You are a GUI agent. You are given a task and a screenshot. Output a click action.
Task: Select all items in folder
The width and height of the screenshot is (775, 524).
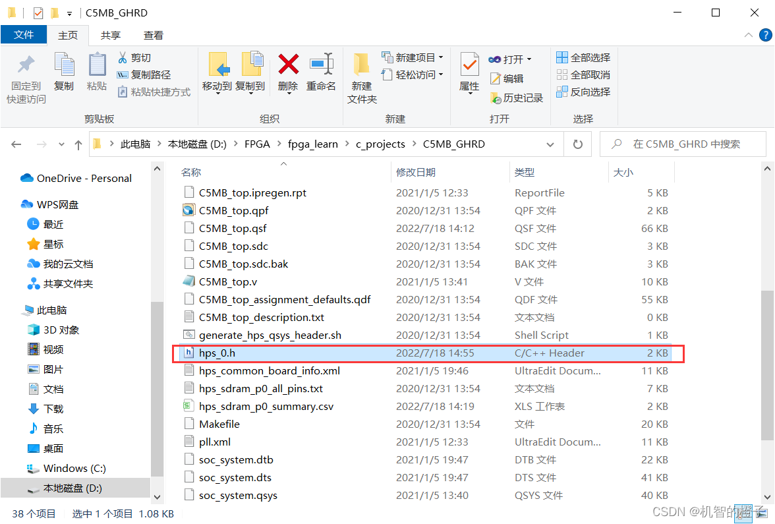click(583, 58)
